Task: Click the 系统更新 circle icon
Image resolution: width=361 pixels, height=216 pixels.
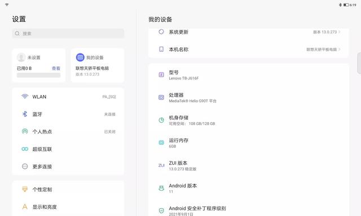Action: click(x=161, y=31)
